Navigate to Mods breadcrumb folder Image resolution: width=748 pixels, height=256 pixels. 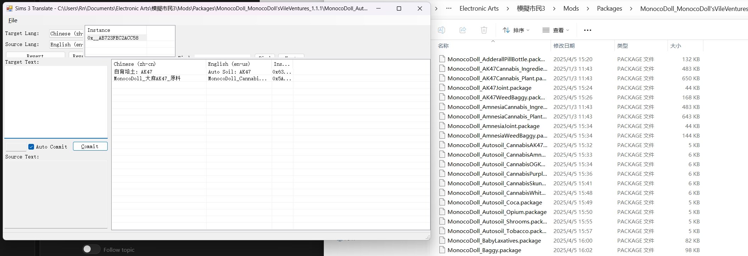[x=571, y=8]
